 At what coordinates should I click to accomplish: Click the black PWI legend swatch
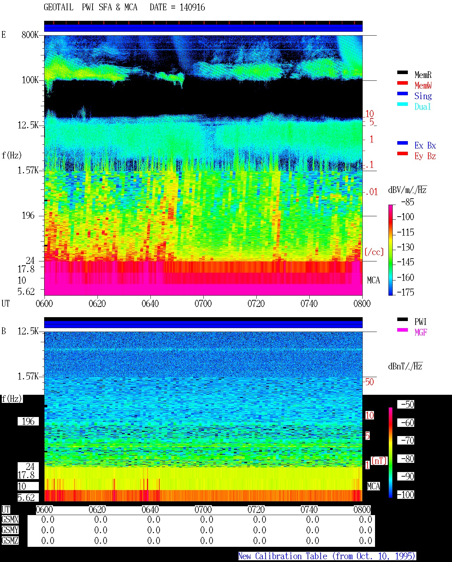pos(403,320)
